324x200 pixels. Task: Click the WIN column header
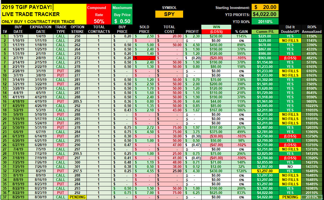pos(216,27)
